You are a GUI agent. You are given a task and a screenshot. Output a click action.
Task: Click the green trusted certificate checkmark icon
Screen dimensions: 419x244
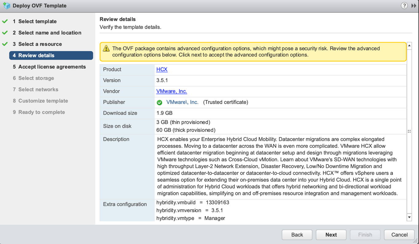click(159, 103)
